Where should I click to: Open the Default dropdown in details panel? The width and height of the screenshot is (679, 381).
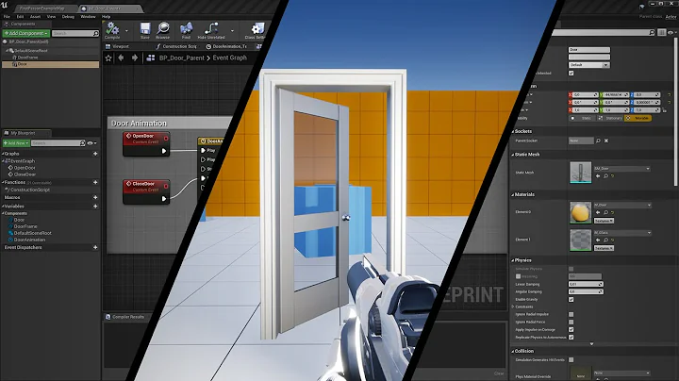(588, 65)
